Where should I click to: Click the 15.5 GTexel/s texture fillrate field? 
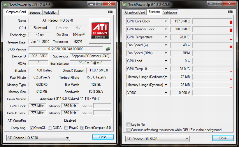(x=96, y=77)
